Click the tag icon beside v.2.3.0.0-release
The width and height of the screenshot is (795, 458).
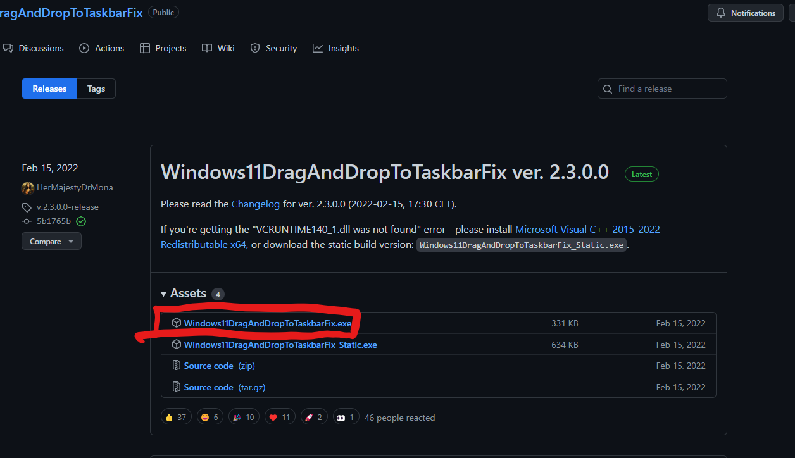[27, 207]
